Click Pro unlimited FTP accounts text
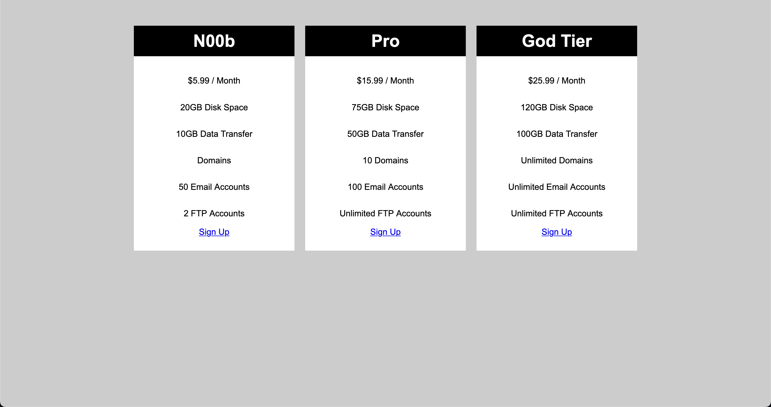 (x=385, y=213)
